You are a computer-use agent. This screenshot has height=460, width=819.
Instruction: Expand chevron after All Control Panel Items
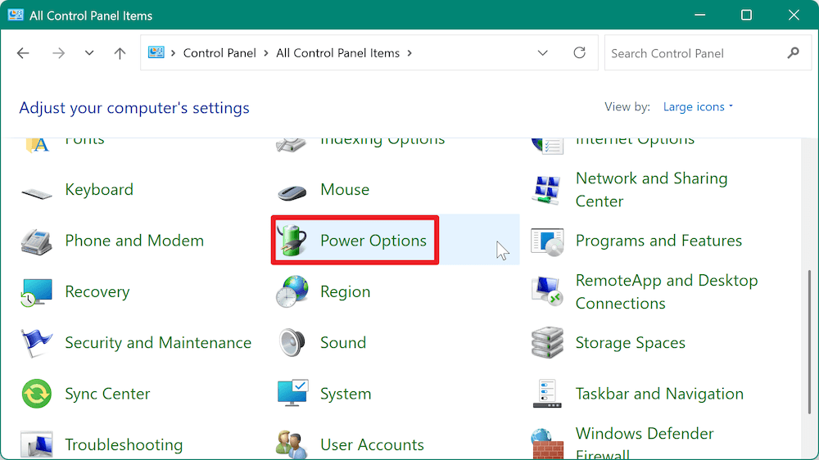(409, 53)
